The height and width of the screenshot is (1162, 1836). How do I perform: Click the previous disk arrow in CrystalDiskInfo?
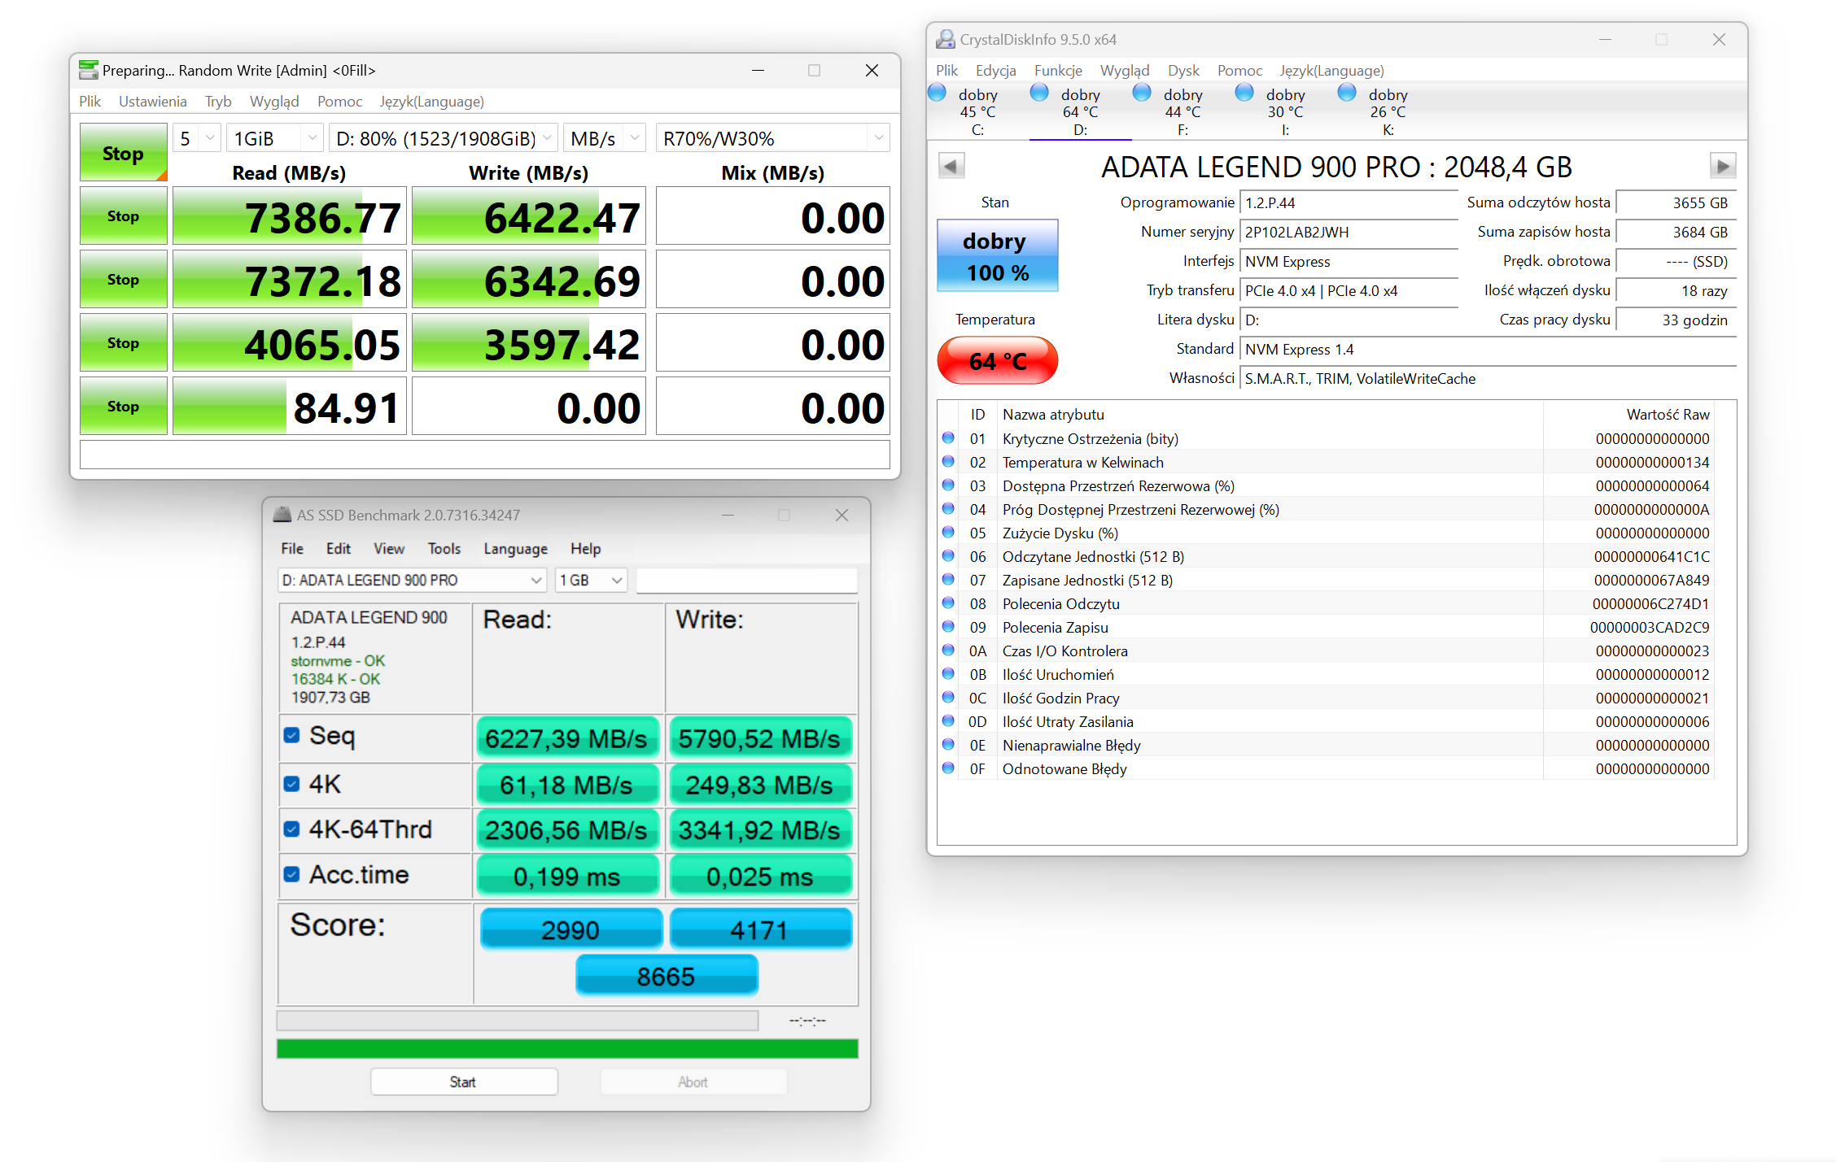(x=951, y=167)
